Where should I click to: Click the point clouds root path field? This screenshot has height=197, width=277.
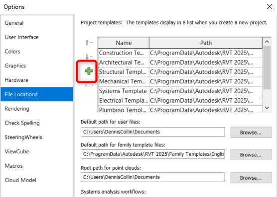153,177
